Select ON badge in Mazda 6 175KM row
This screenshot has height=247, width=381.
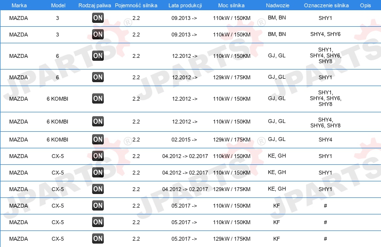[x=98, y=77]
